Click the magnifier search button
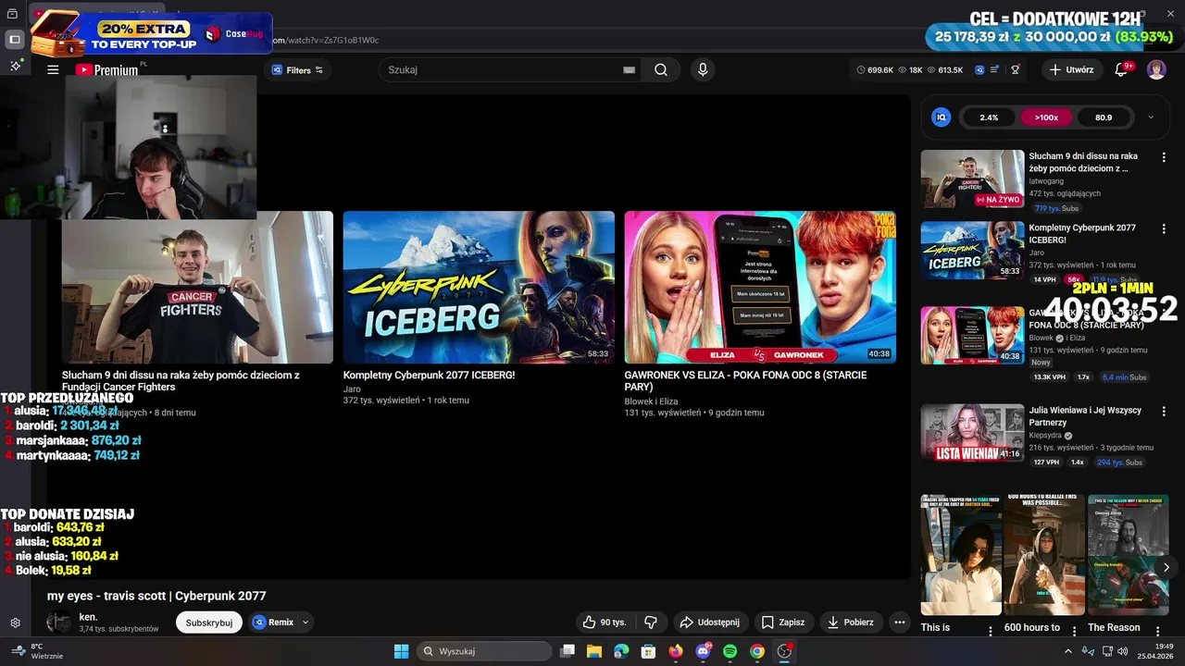The height and width of the screenshot is (666, 1185). click(x=661, y=69)
